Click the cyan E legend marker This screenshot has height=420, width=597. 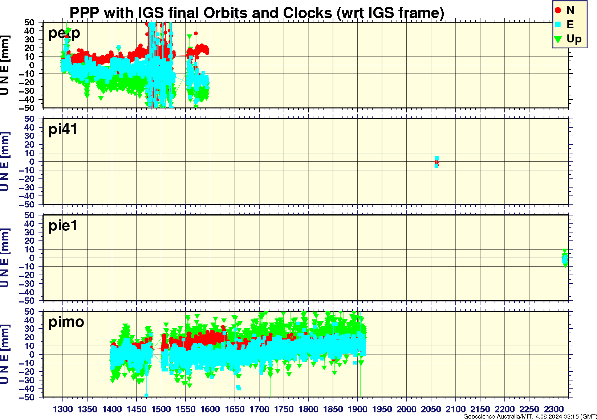pos(558,25)
